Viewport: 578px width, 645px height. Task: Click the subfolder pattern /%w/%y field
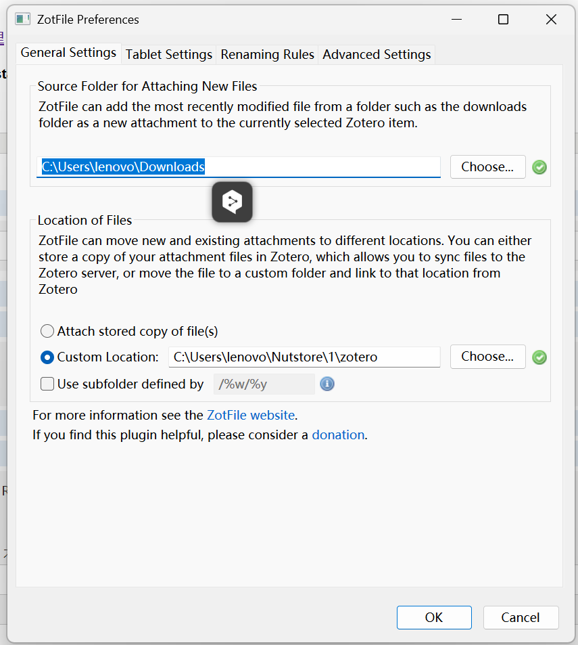(x=264, y=384)
